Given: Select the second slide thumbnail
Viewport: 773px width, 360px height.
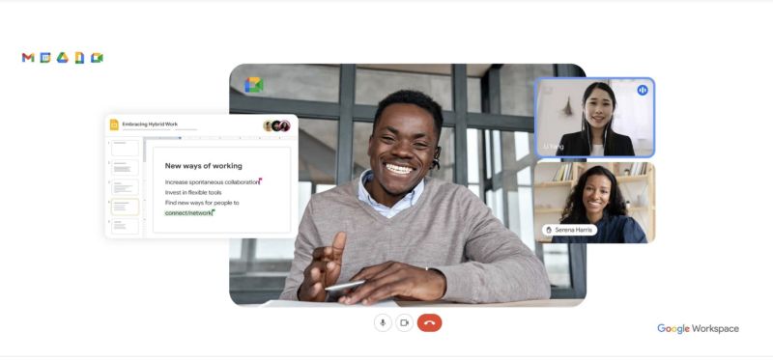Looking at the screenshot, I should [125, 167].
